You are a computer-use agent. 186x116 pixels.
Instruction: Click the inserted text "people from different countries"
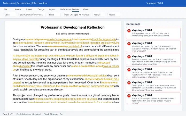pyautogui.click(x=80, y=99)
